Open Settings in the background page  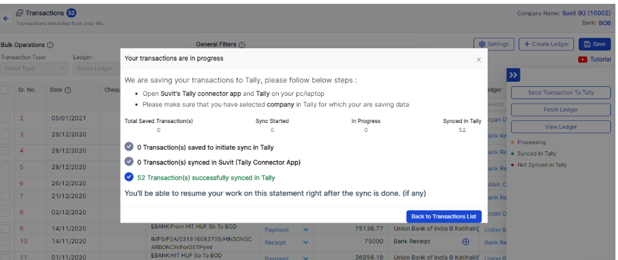[494, 44]
